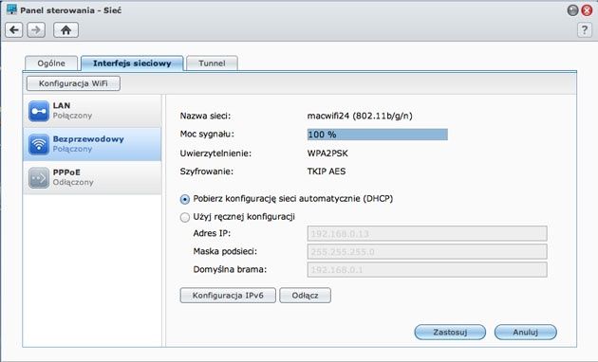
Task: Minimize the window with gray round button
Action: pyautogui.click(x=572, y=10)
